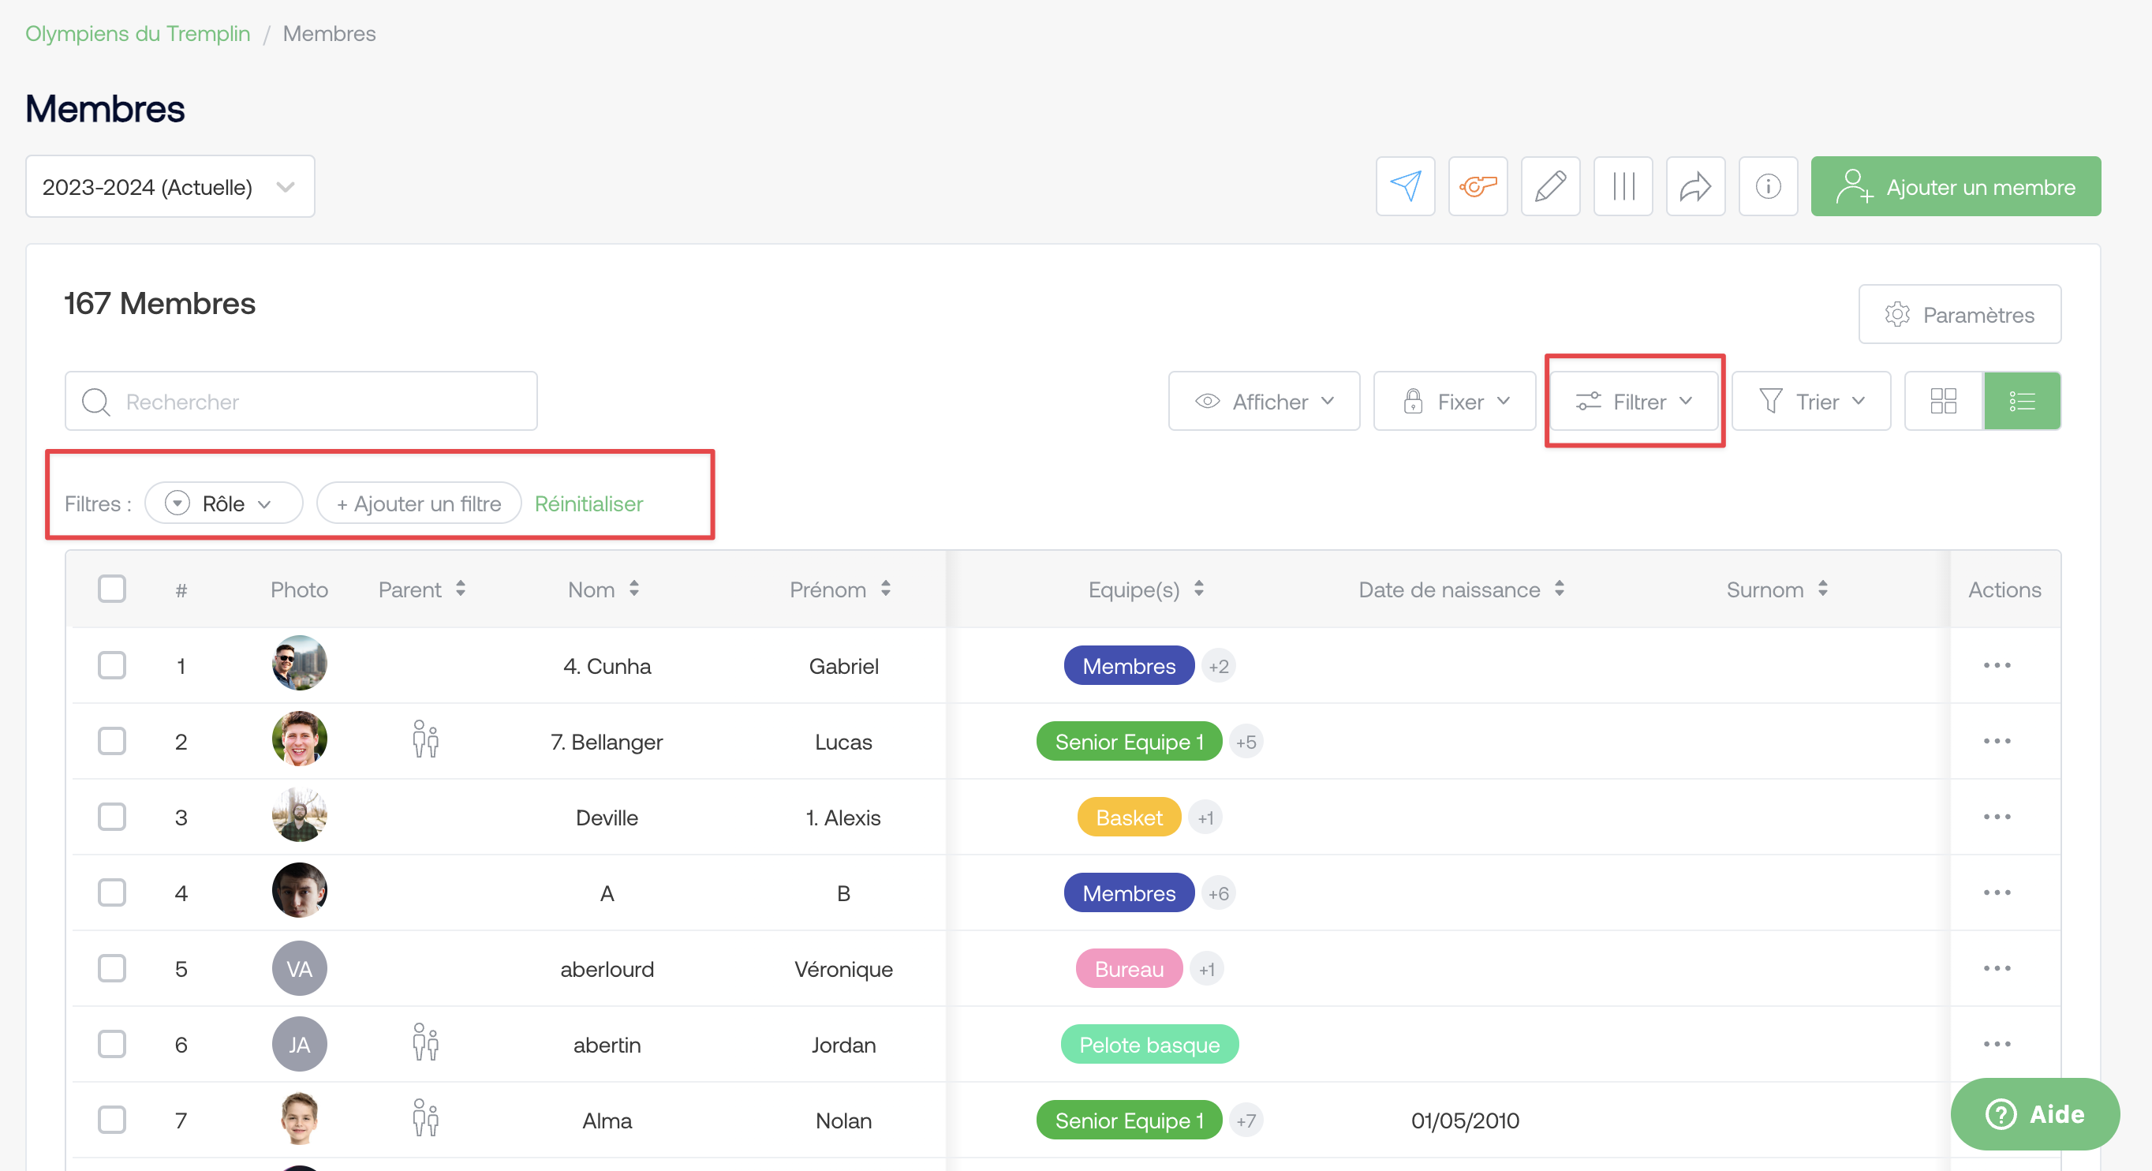Select checkbox for row 5 aberlourd
The height and width of the screenshot is (1171, 2152).
[x=112, y=969]
